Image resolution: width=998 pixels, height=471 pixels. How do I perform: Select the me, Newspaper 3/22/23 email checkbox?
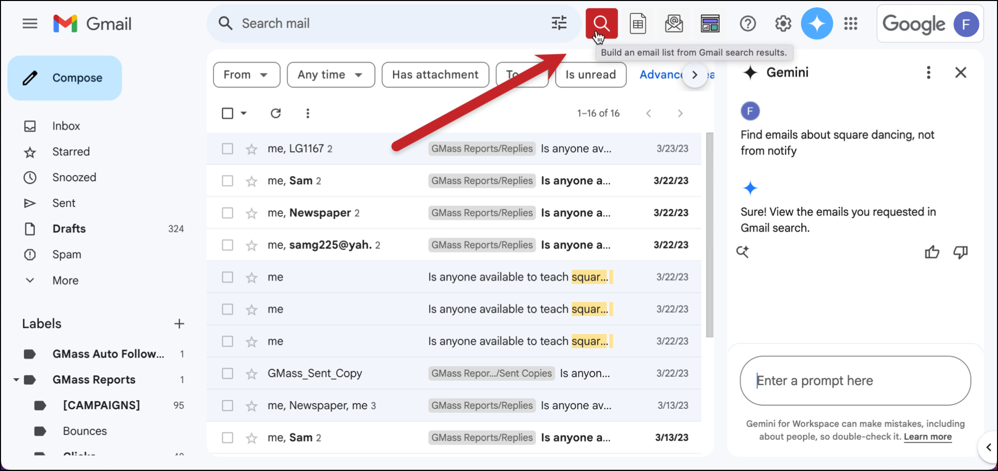[x=227, y=213]
